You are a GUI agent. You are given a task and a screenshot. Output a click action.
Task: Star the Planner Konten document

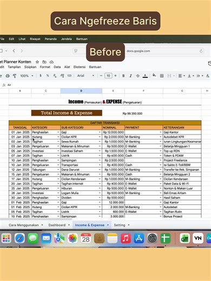coord(37,62)
